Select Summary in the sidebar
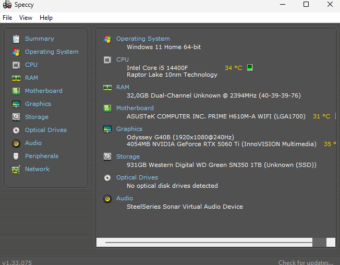Viewport: 340px width, 265px height. (40, 39)
